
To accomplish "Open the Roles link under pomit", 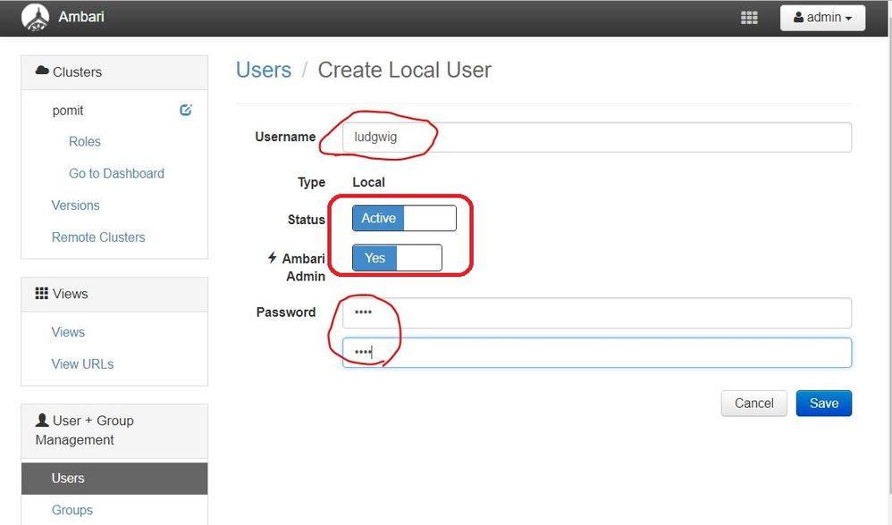I will 85,141.
